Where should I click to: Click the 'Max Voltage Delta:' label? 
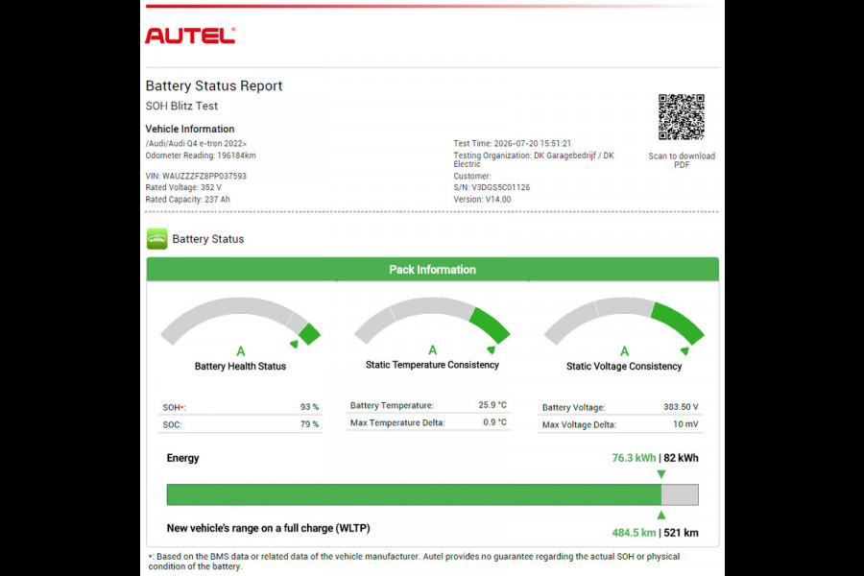579,424
